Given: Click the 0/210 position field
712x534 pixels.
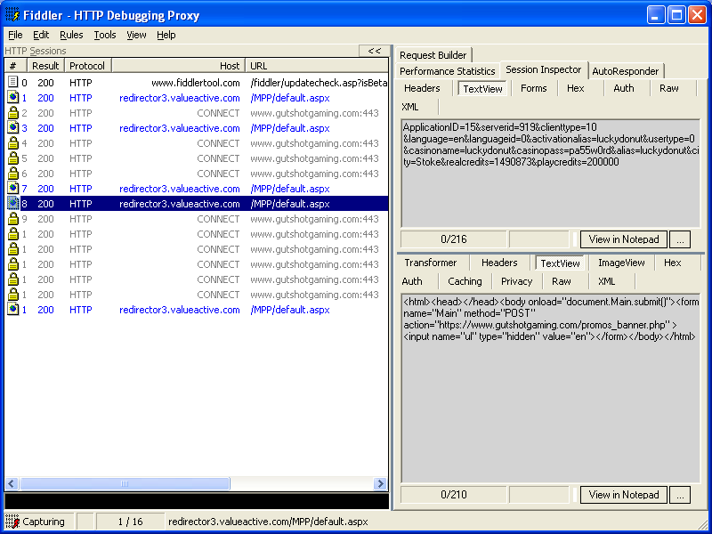Looking at the screenshot, I should coord(453,495).
